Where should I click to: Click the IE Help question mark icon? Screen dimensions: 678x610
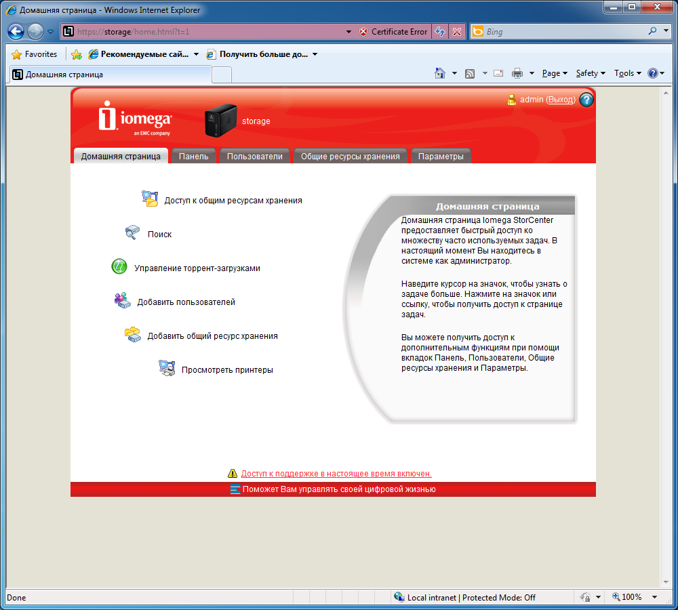point(652,73)
